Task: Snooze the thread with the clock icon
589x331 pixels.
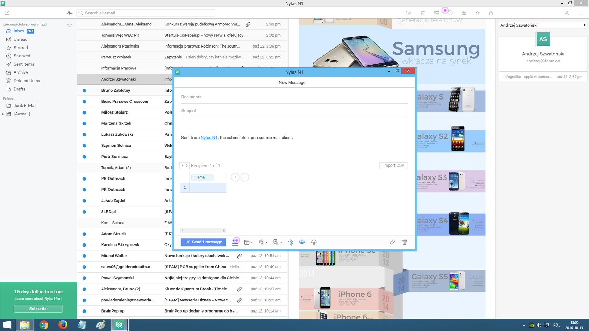Action: 450,13
